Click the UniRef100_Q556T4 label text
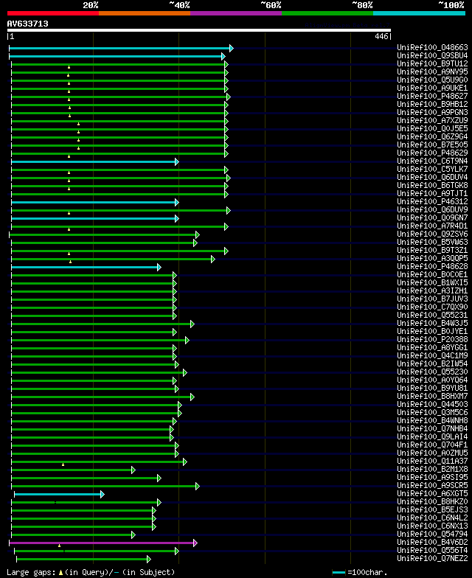This screenshot has height=578, width=472. (x=432, y=550)
